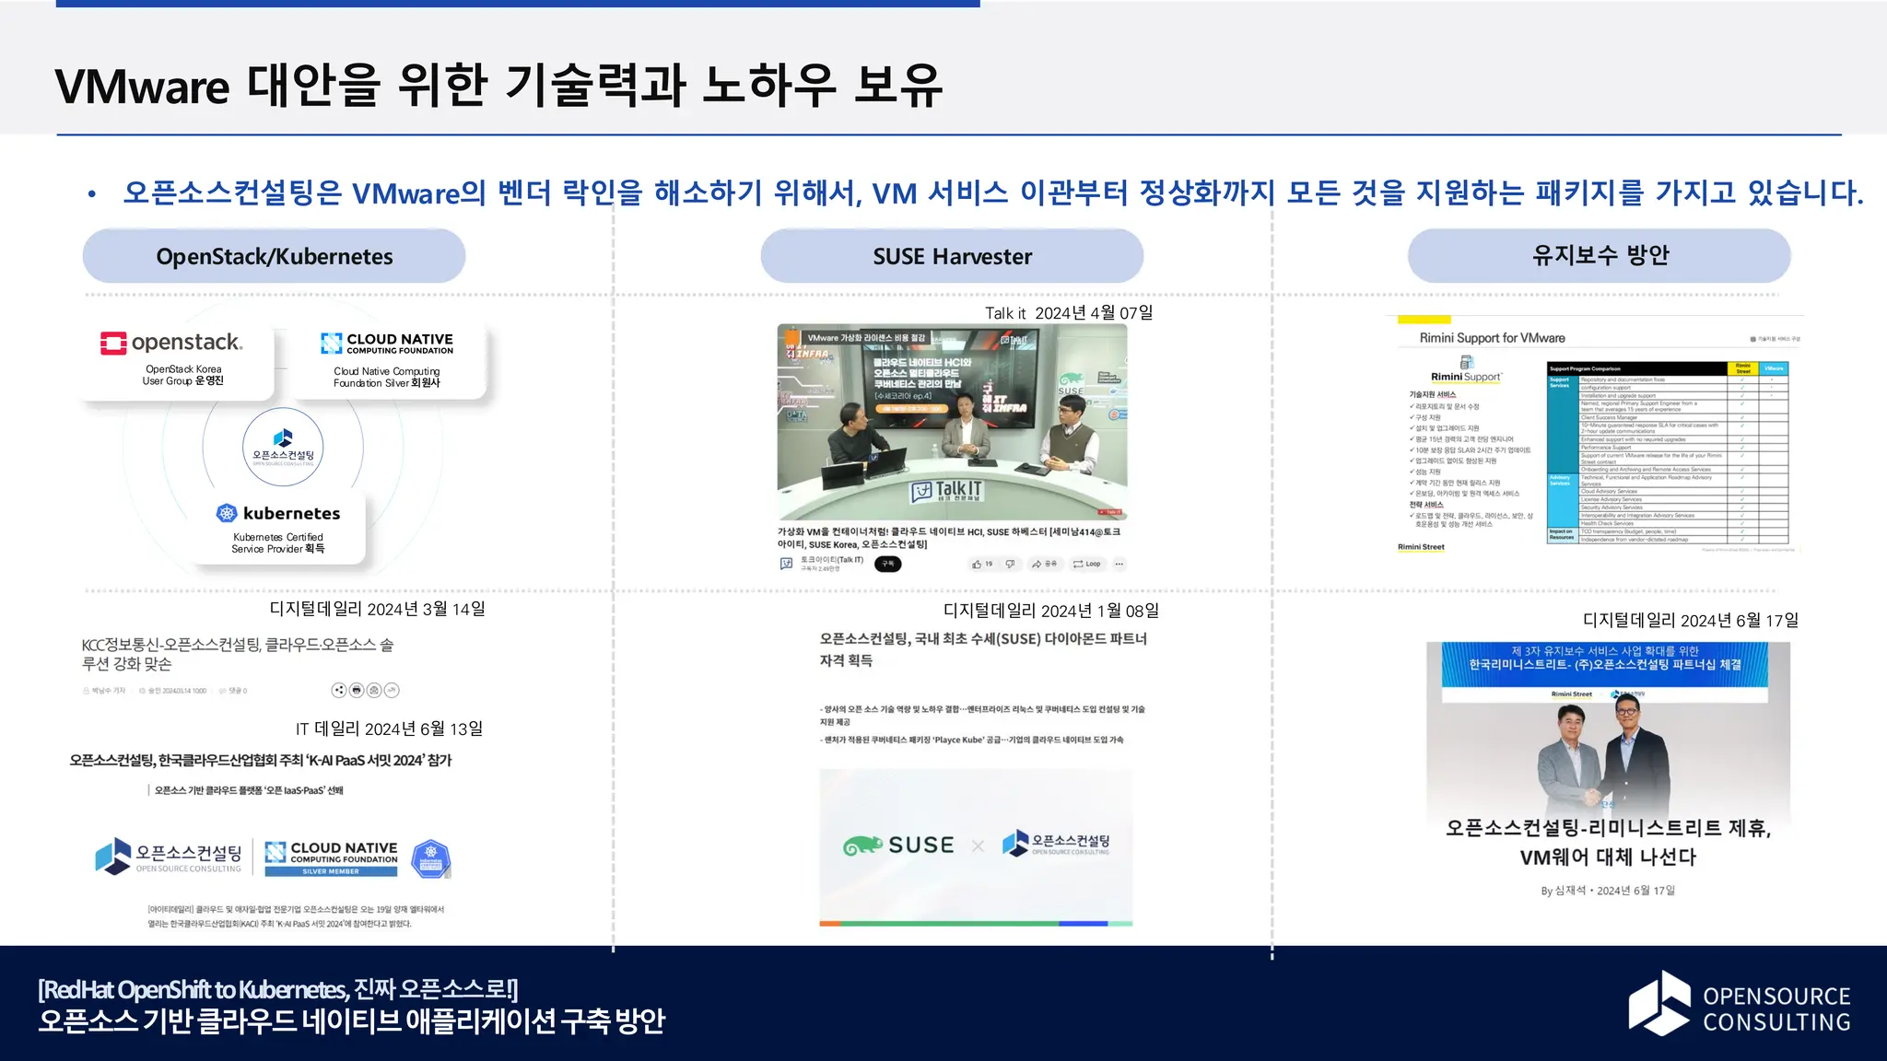1887x1061 pixels.
Task: Click the Support Program Comparison table
Action: (x=1668, y=452)
